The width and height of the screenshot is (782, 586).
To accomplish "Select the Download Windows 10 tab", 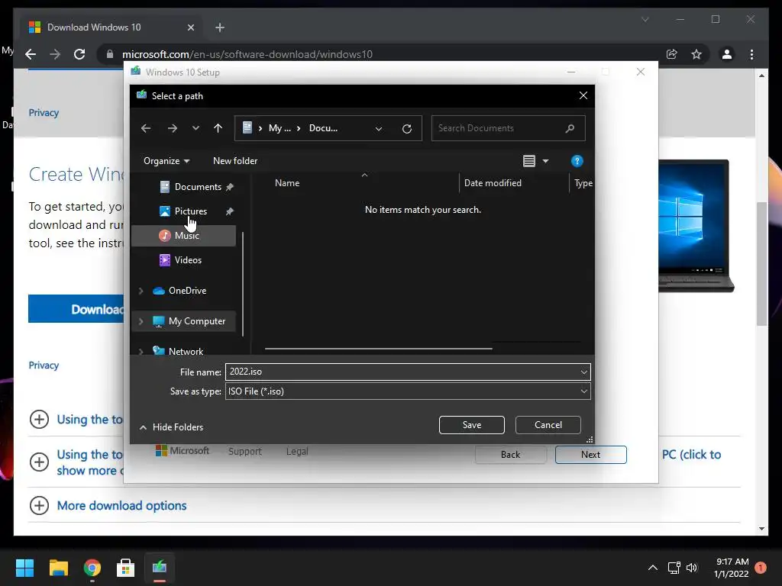I will (x=94, y=27).
